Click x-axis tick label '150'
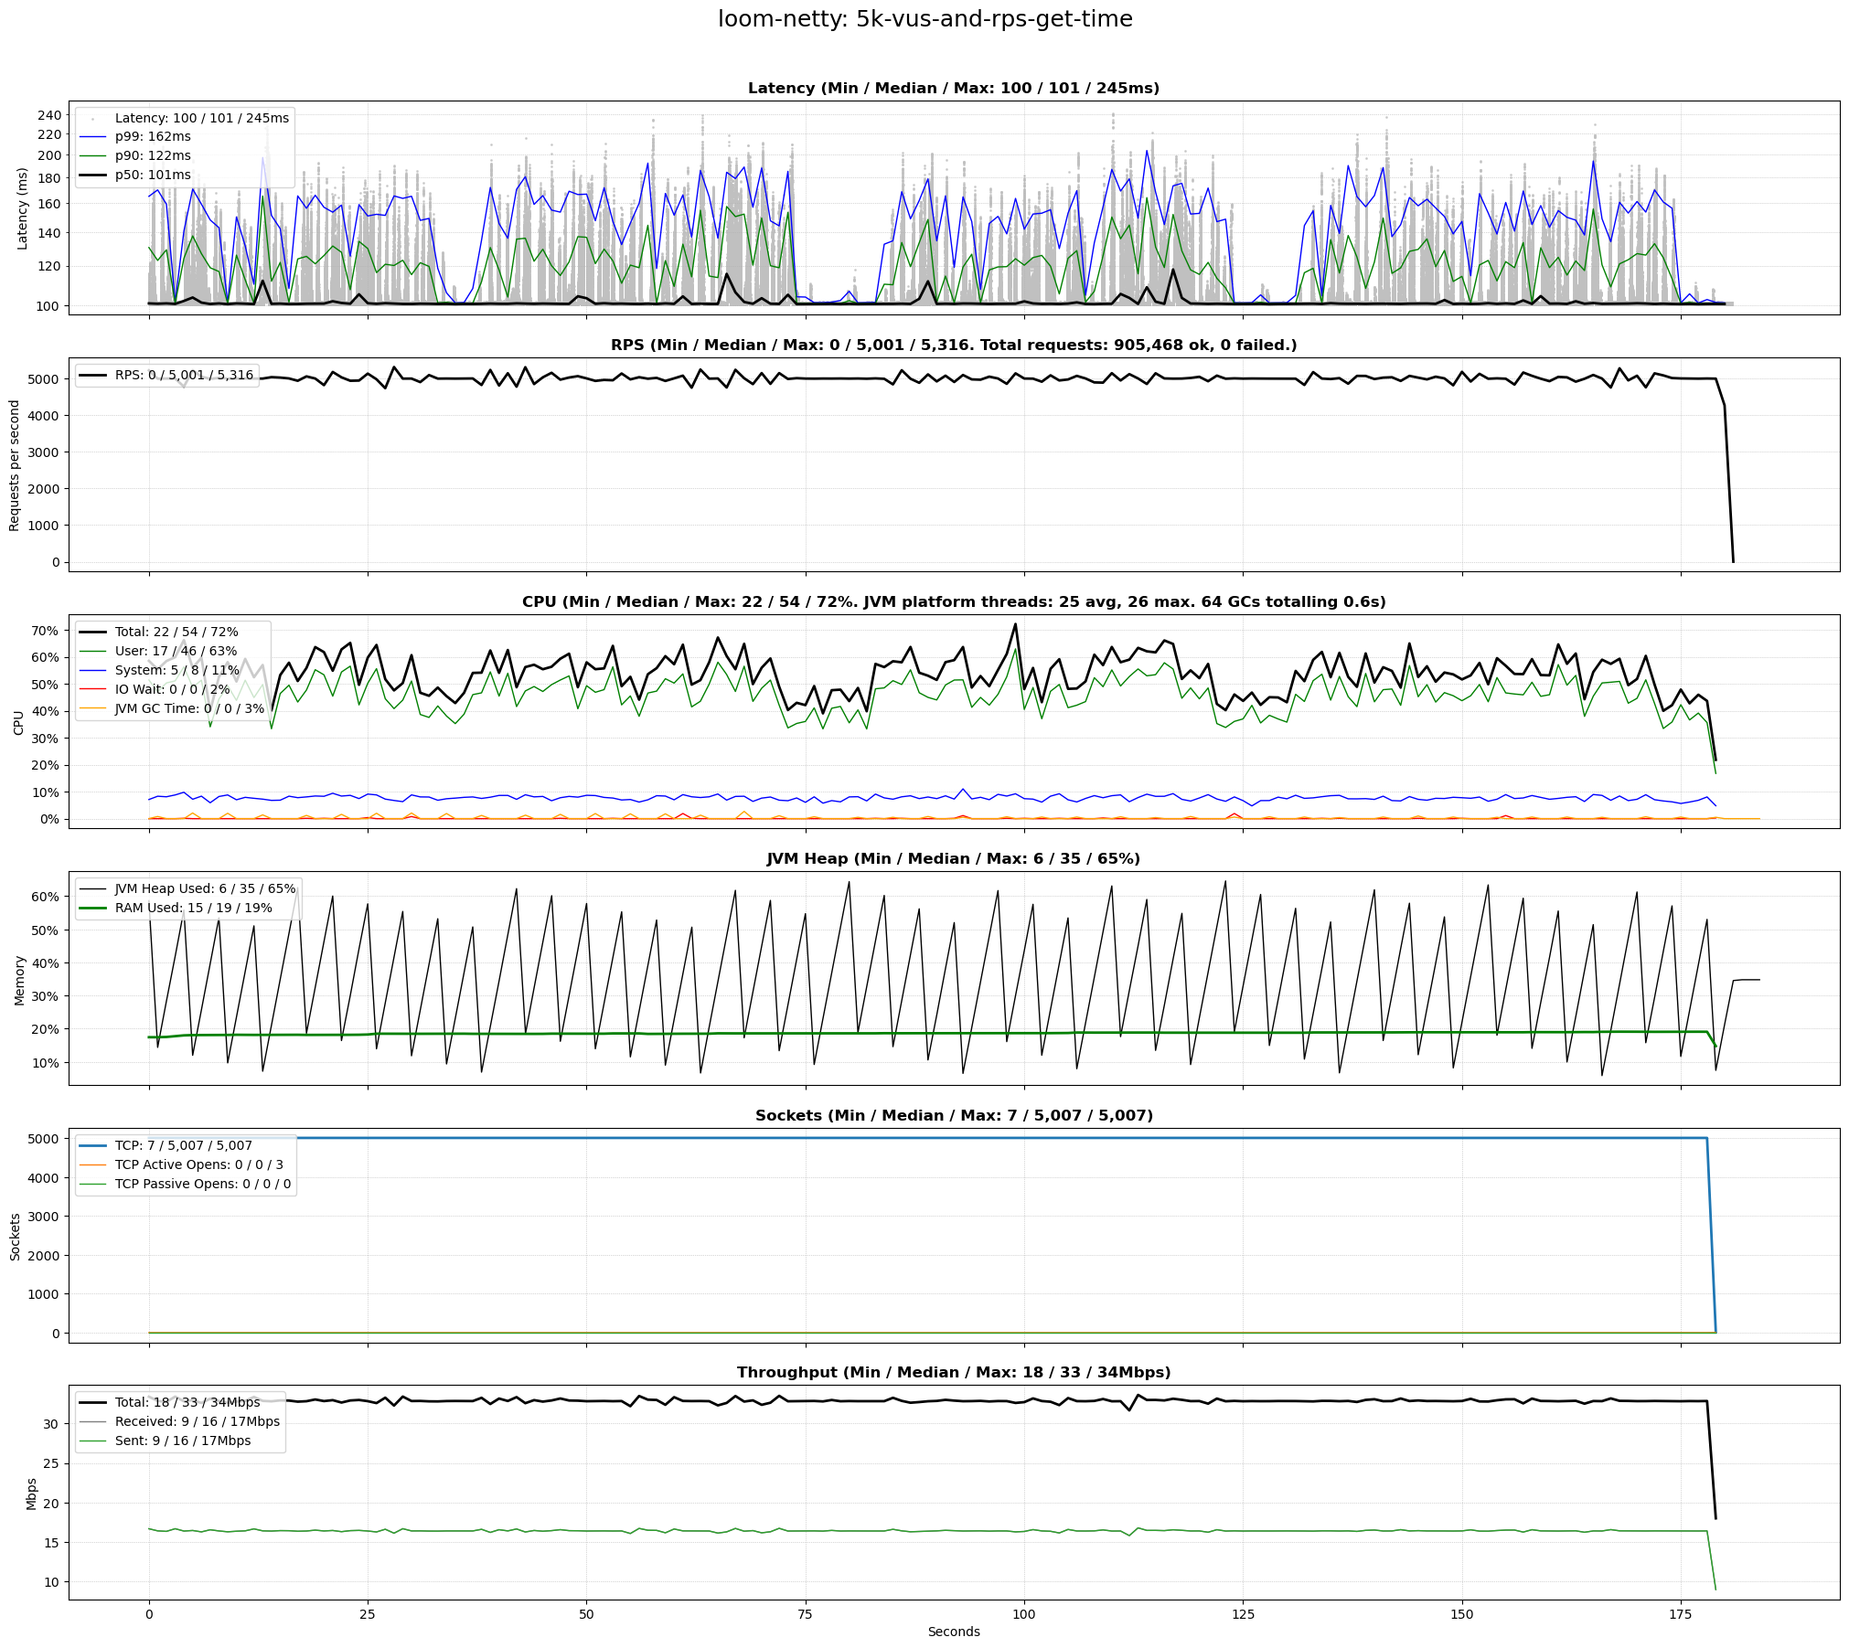This screenshot has height=1648, width=1849. [x=1462, y=1614]
